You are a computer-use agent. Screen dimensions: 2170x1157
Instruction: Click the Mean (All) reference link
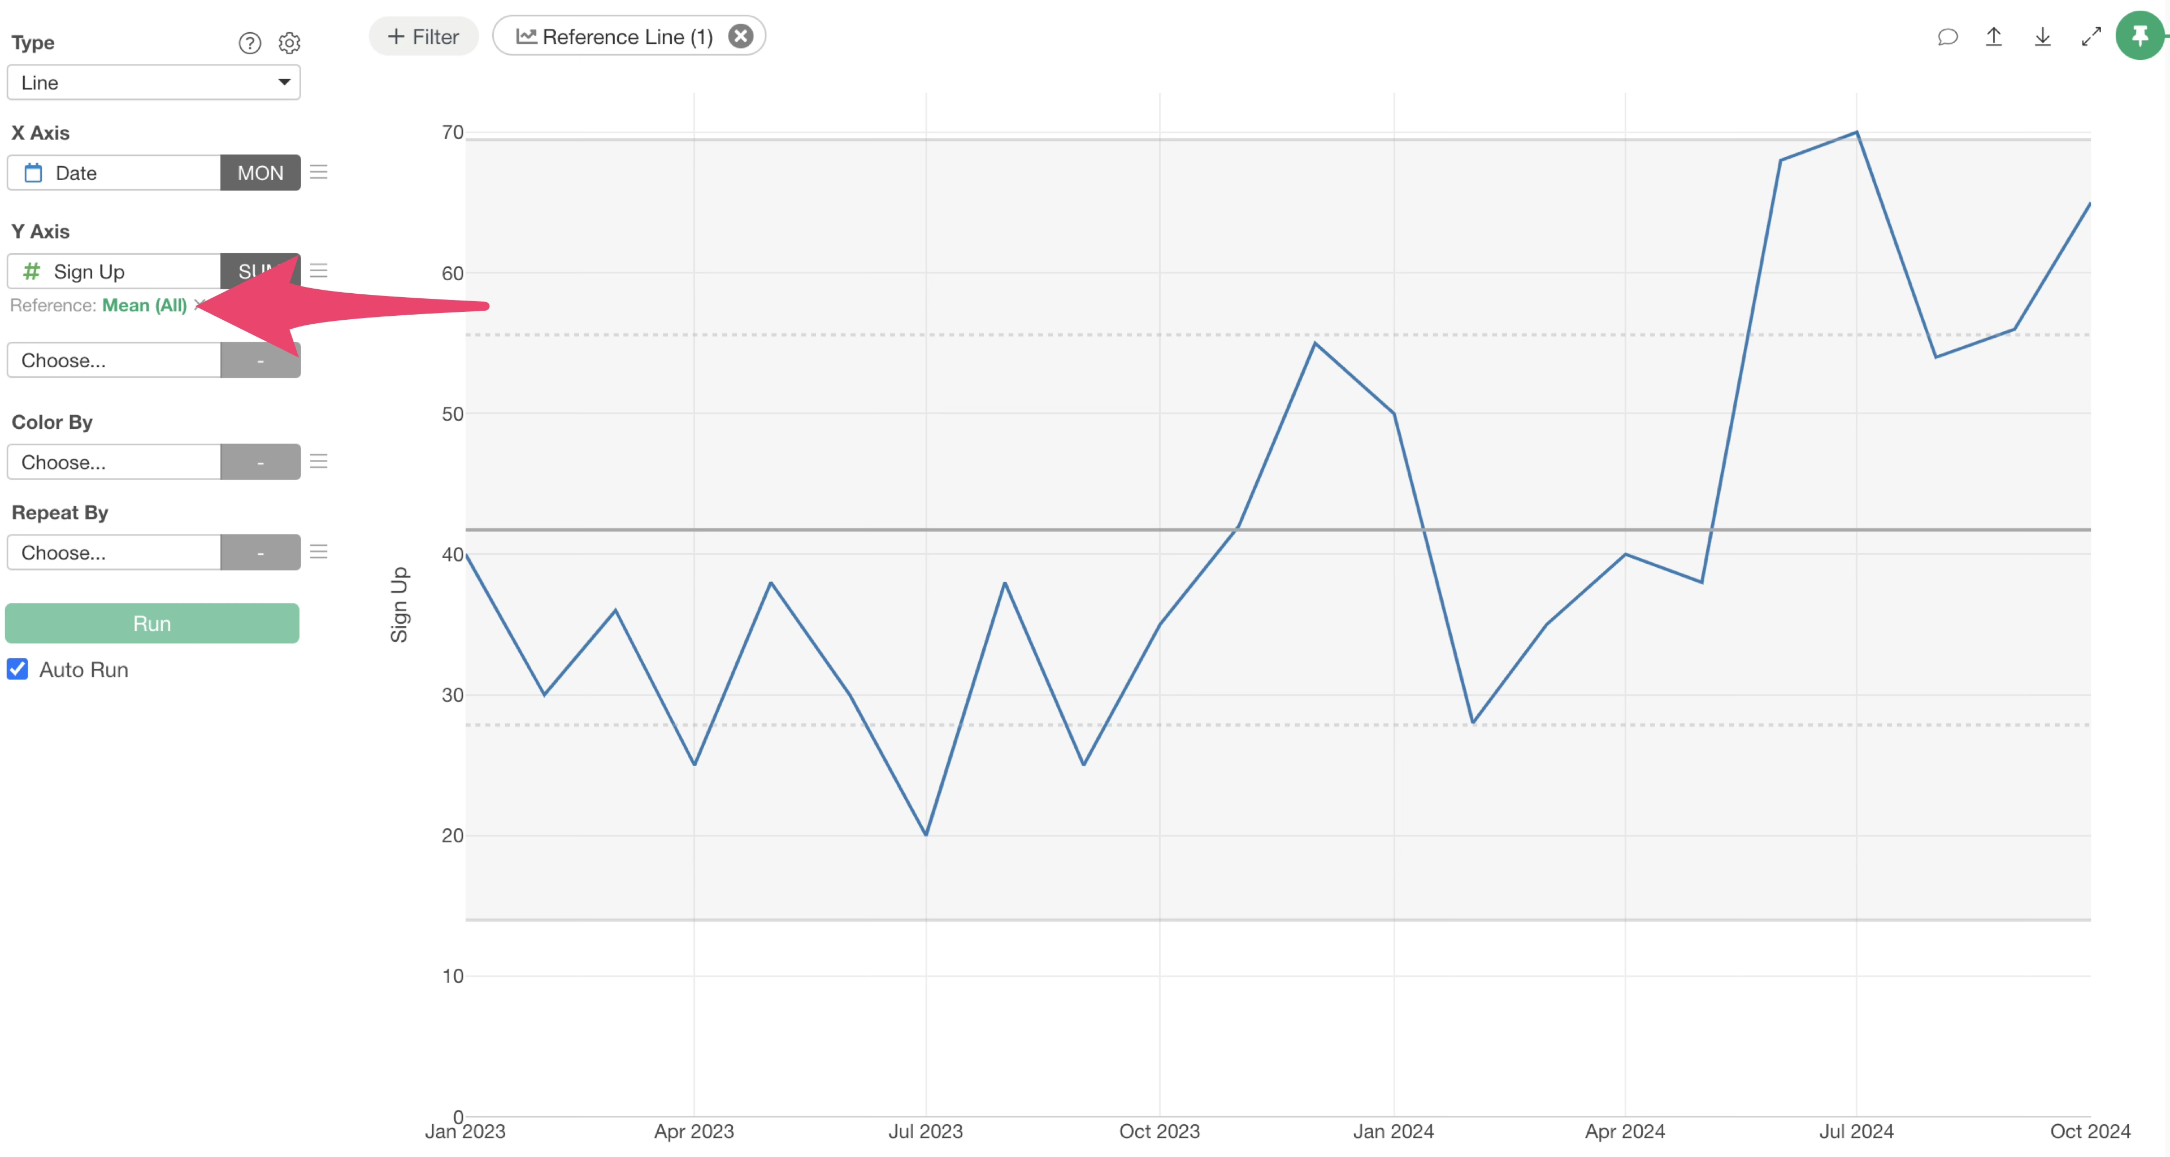click(144, 305)
